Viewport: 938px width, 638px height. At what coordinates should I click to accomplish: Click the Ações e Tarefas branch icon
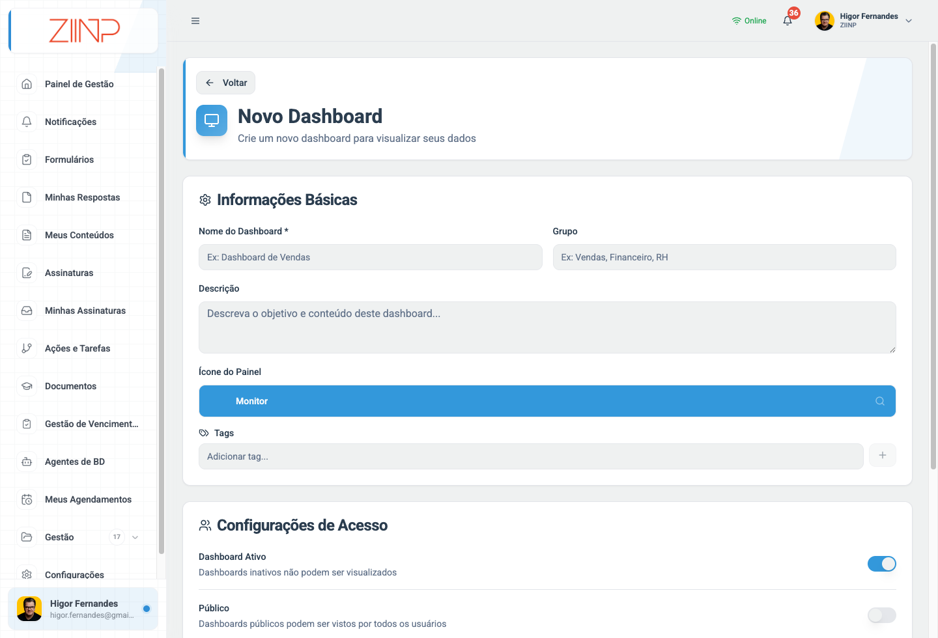point(27,348)
